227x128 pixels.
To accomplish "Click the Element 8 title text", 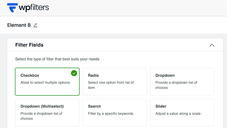I will 19,25.
